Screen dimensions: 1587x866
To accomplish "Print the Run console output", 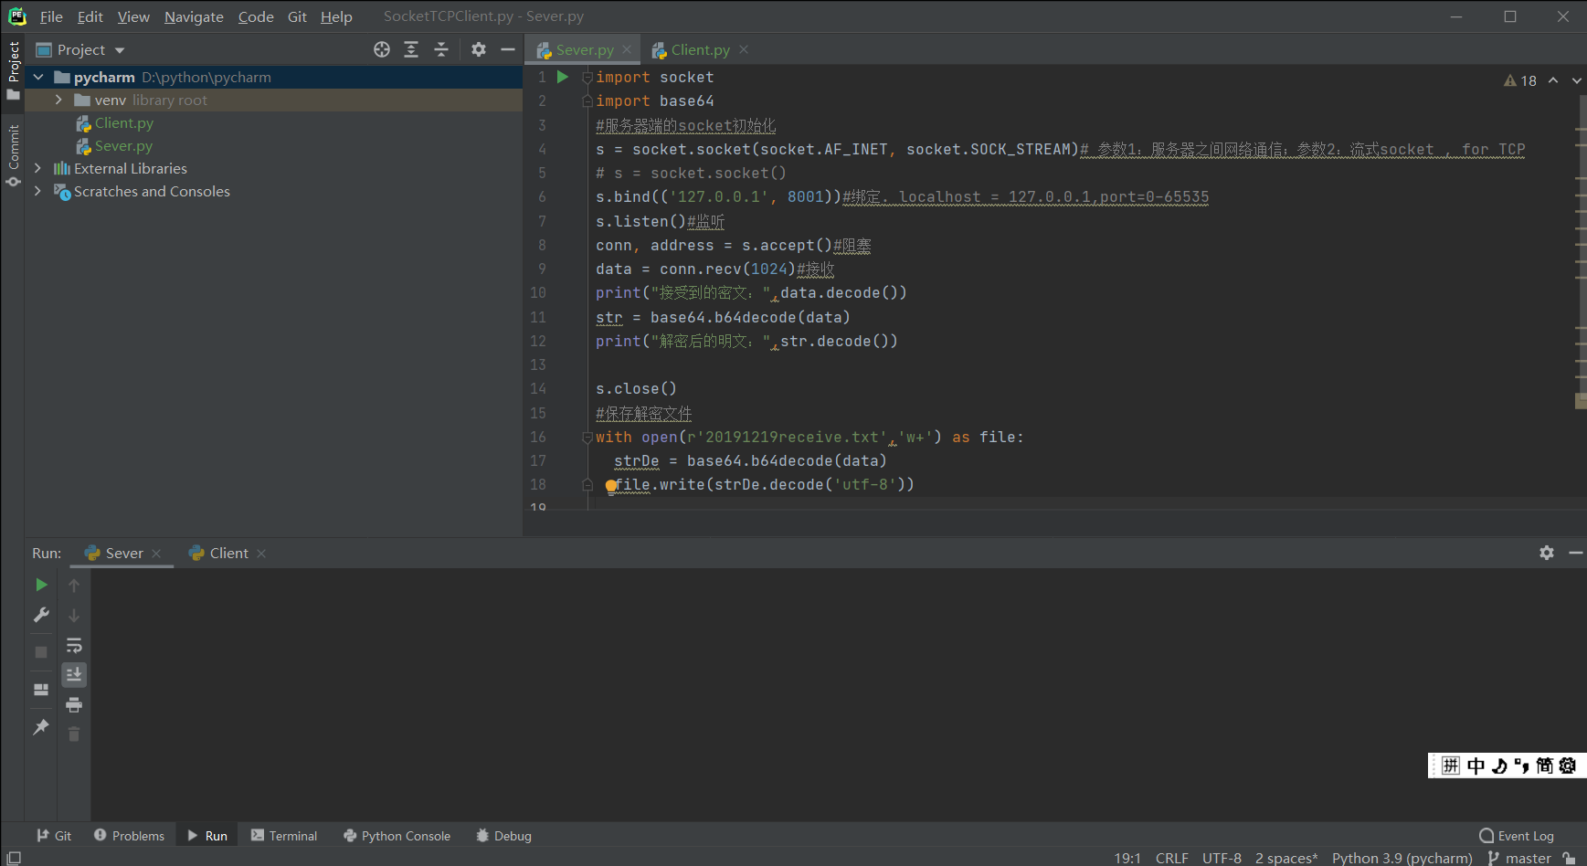I will 74,704.
